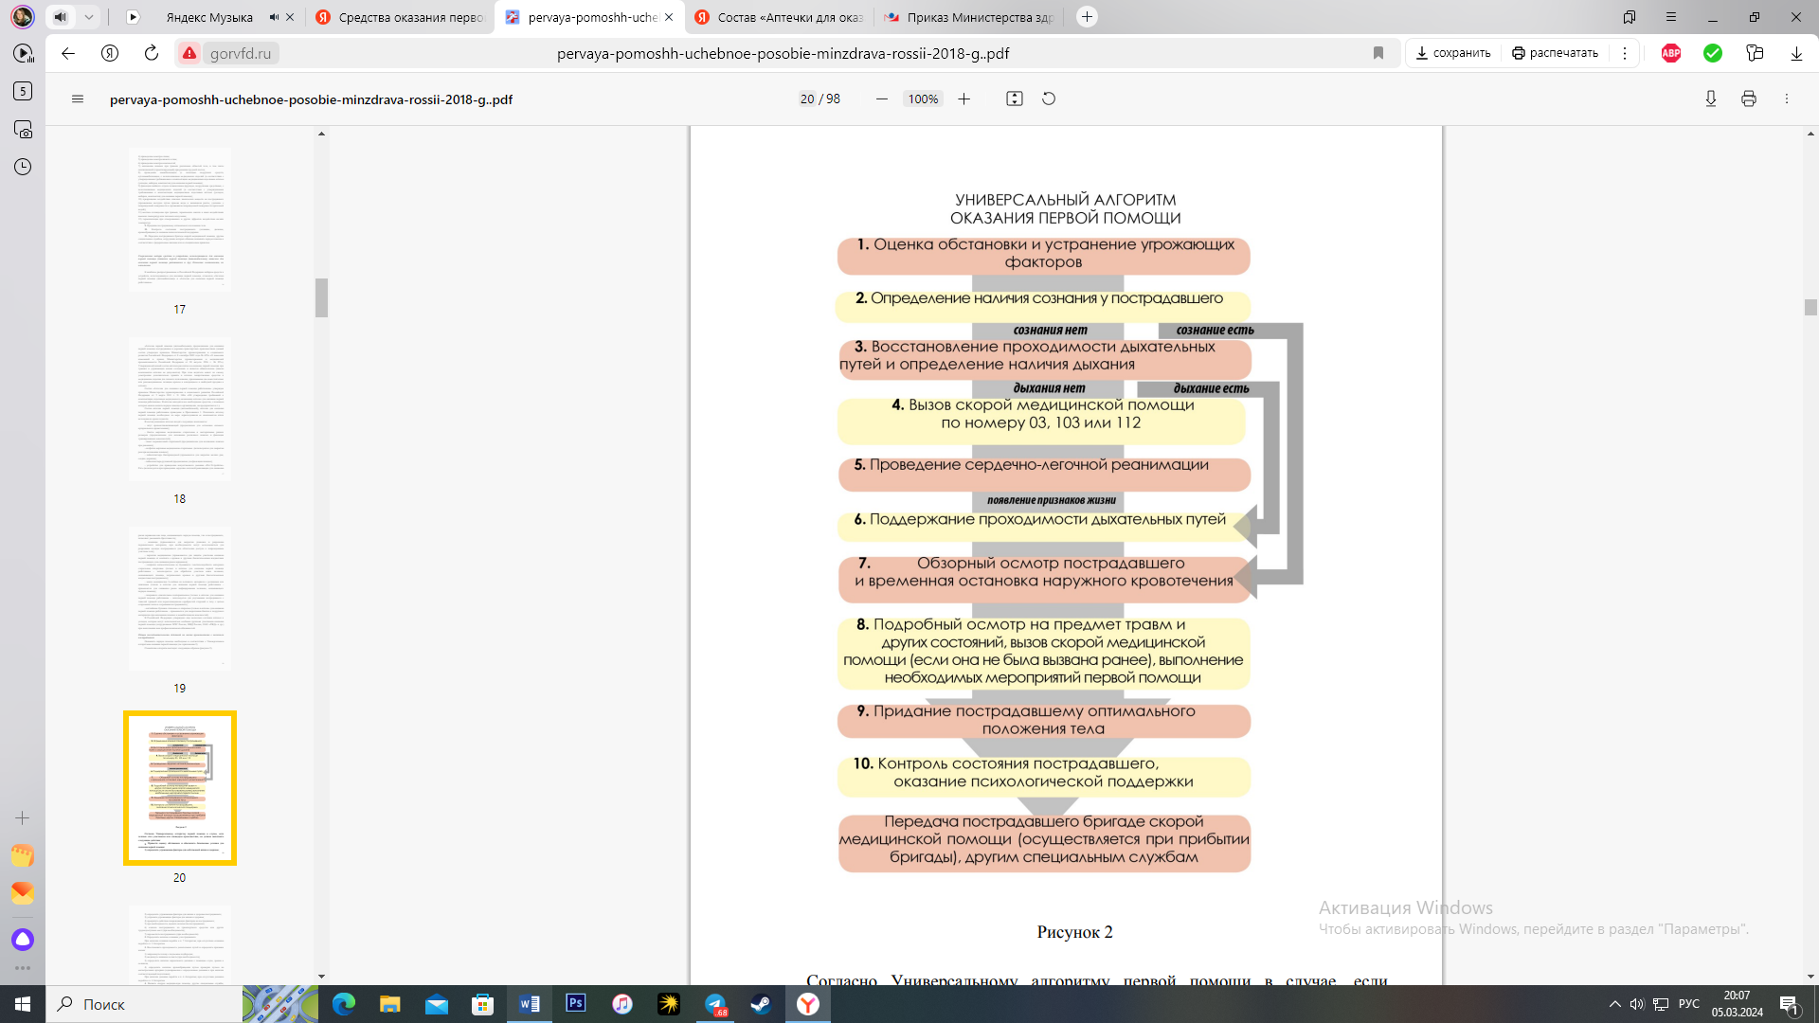Screen dimensions: 1819x1023
Task: Click the page number input field
Action: [x=807, y=99]
